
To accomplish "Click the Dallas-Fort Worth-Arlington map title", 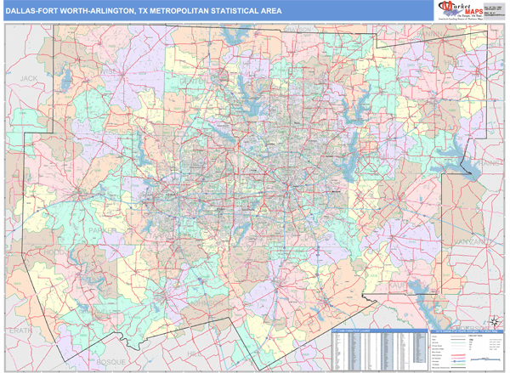I will pyautogui.click(x=144, y=11).
